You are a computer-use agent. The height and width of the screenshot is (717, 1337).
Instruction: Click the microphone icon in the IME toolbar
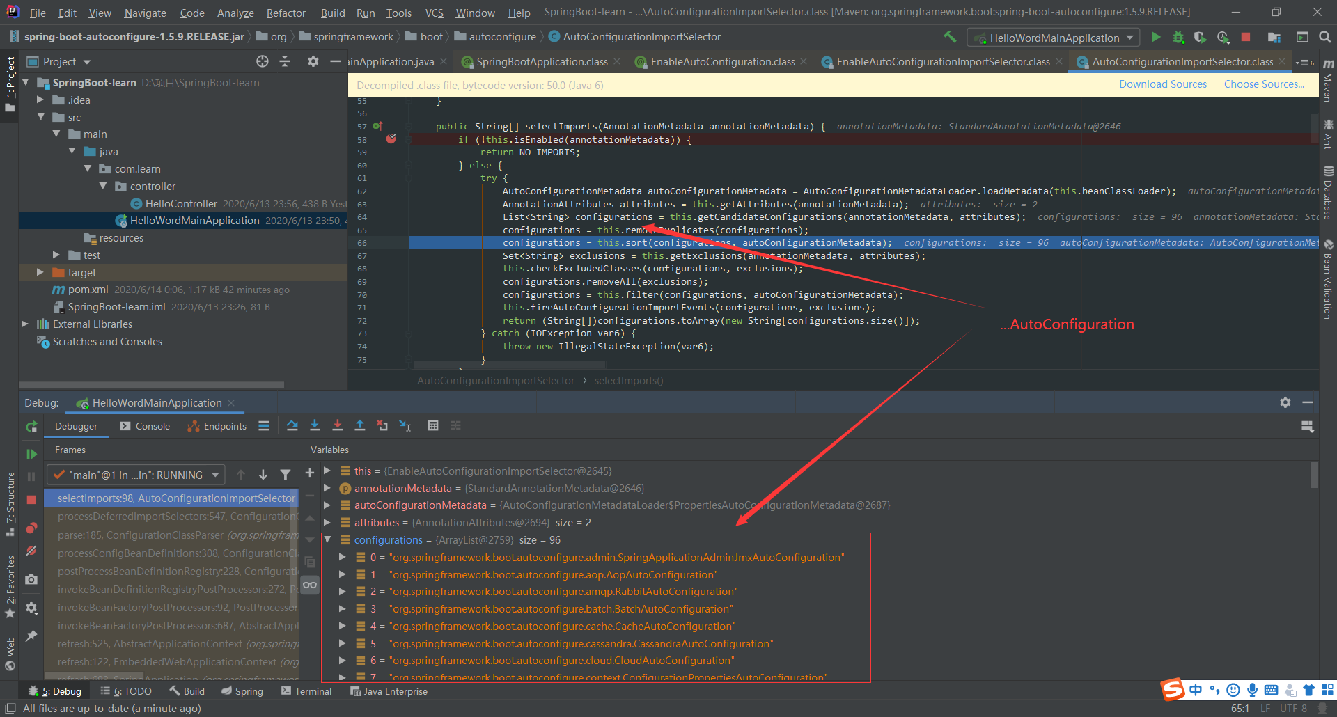click(x=1252, y=690)
